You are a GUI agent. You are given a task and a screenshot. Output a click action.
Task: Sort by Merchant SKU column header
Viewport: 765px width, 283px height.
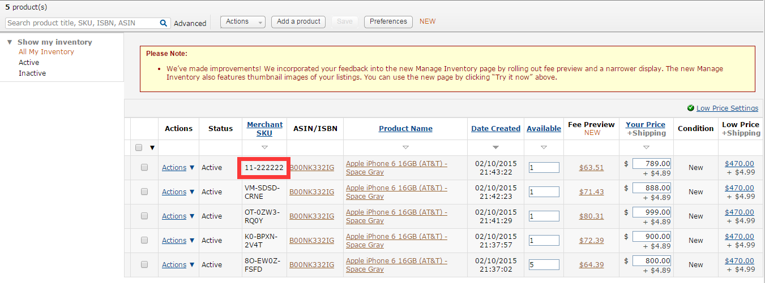[x=264, y=129]
